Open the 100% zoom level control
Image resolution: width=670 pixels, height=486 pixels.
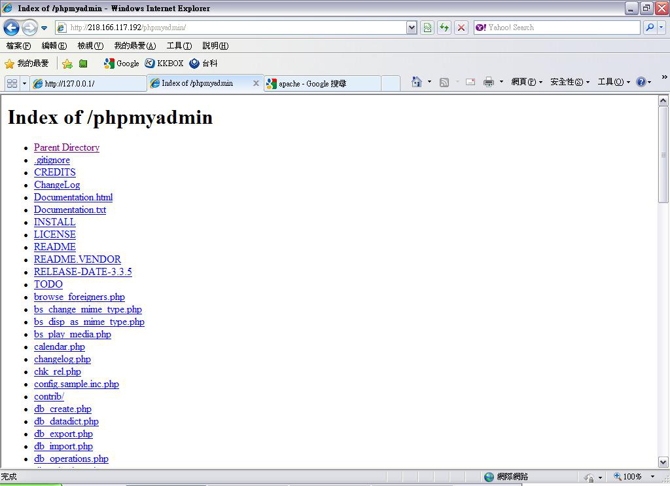(x=634, y=477)
